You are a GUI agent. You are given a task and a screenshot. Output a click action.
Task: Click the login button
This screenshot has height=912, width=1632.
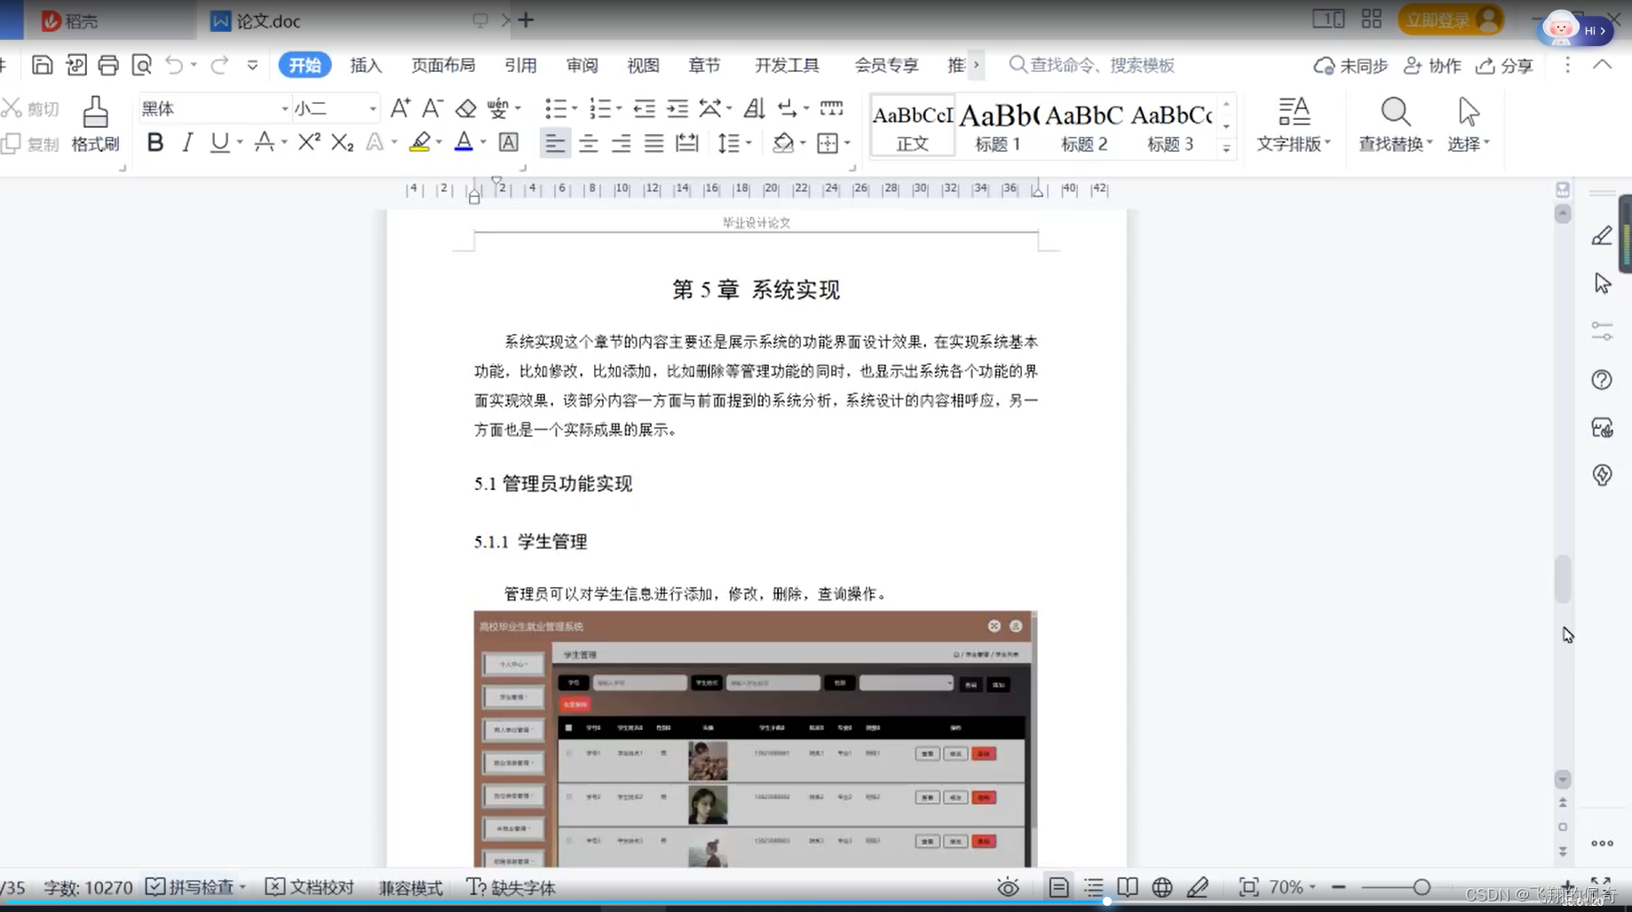(x=1450, y=20)
